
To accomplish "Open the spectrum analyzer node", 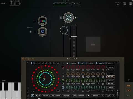I will click(x=42, y=21).
